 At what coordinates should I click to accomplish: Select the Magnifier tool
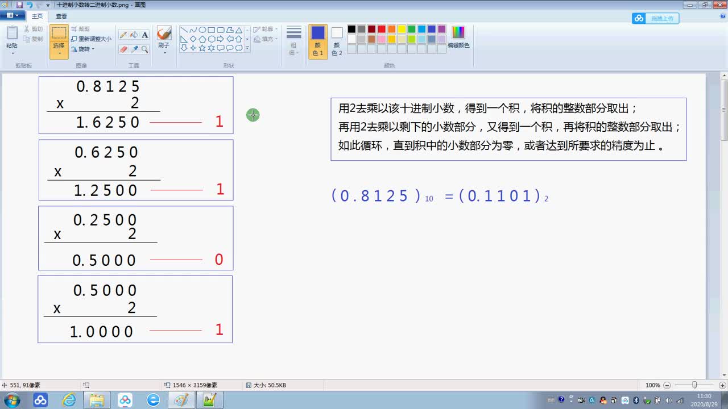click(145, 49)
